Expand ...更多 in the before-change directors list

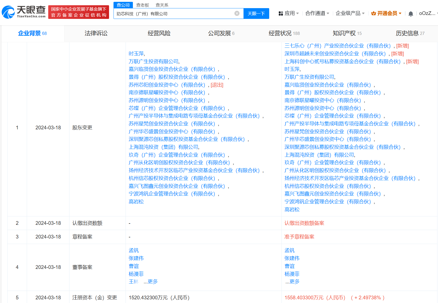coord(151,282)
